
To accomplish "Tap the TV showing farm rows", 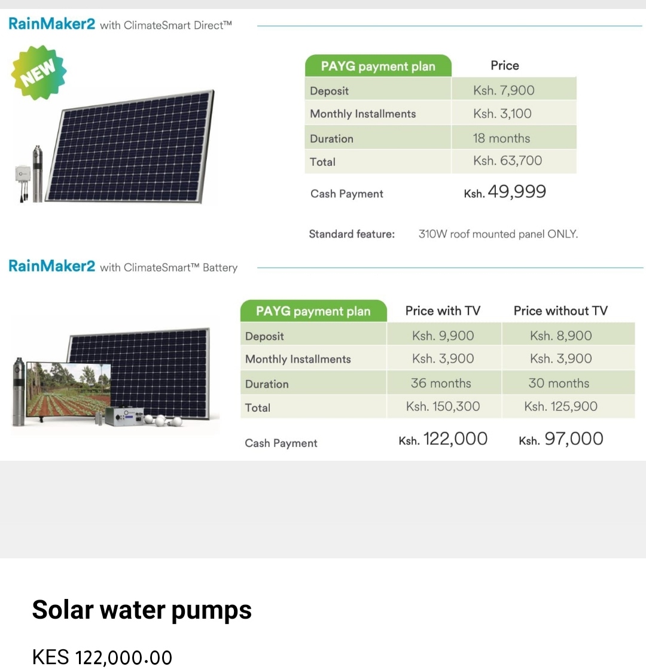I will tap(68, 390).
